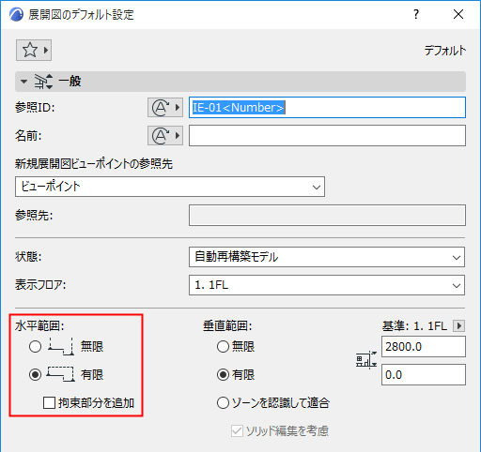The width and height of the screenshot is (481, 452).
Task: Select 無限 under 水平範囲
Action: coord(35,346)
